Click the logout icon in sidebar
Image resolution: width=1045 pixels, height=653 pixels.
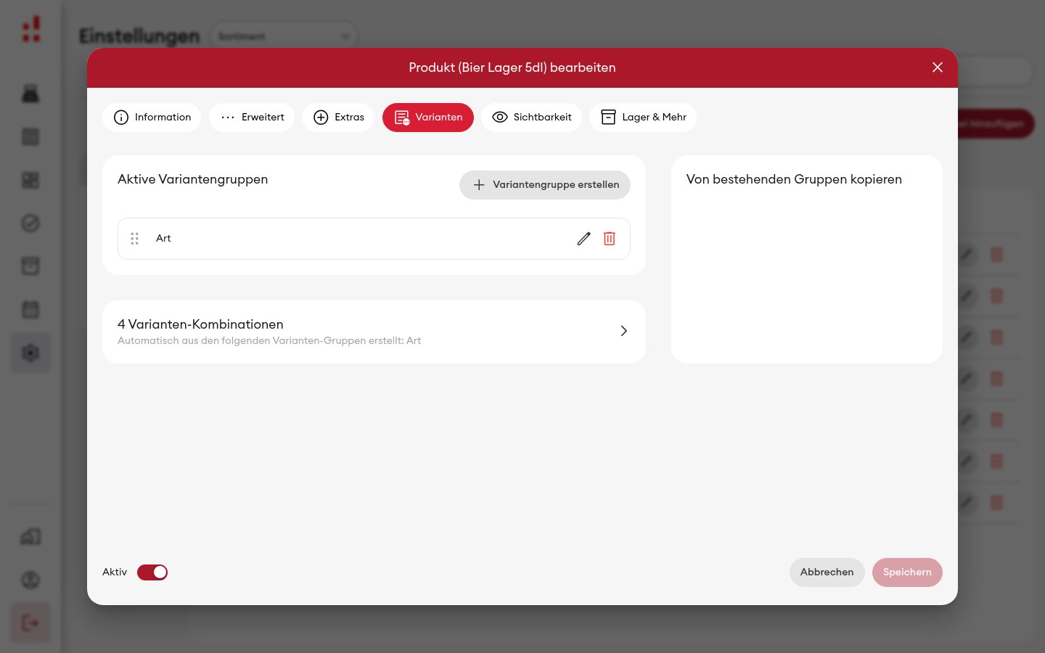[x=30, y=623]
